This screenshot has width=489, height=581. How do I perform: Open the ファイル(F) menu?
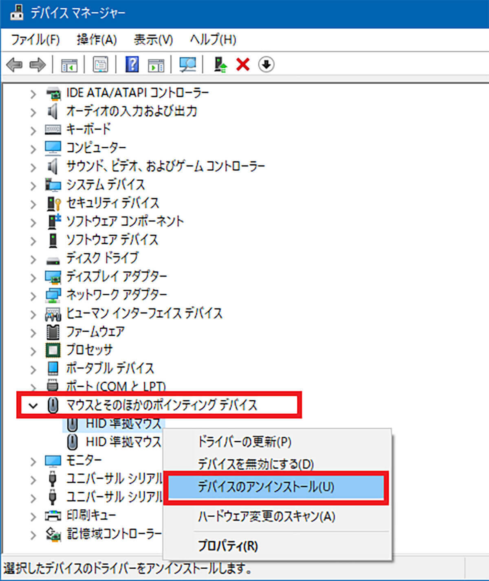(35, 40)
